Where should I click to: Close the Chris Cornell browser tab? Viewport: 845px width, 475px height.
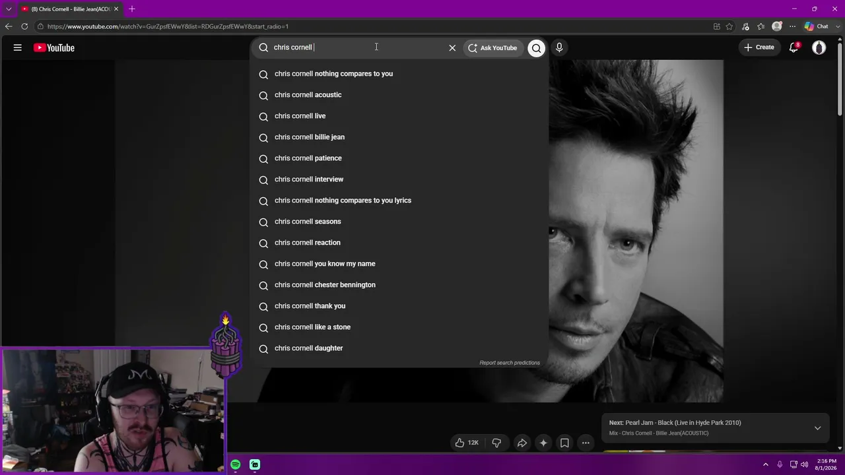(x=116, y=9)
